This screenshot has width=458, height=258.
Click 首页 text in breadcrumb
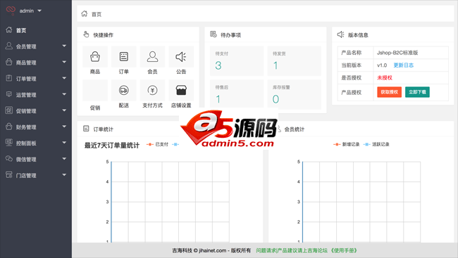coord(97,14)
